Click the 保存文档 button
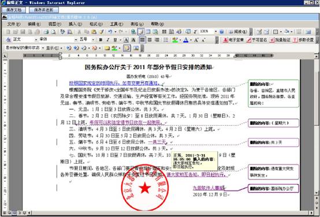Screen dimensions: 320x217 coord(14,10)
